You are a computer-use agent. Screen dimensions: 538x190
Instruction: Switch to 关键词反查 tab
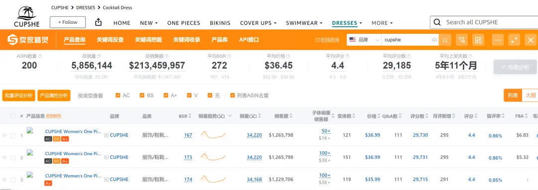pyautogui.click(x=110, y=40)
